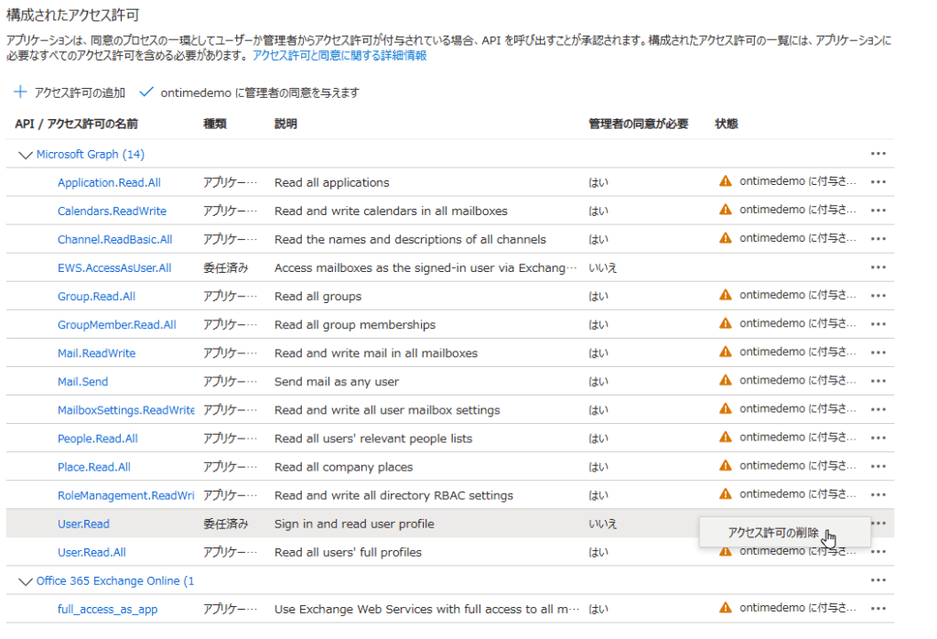Open the Calendars.ReadWrite permission
This screenshot has height=639, width=937.
tap(112, 211)
